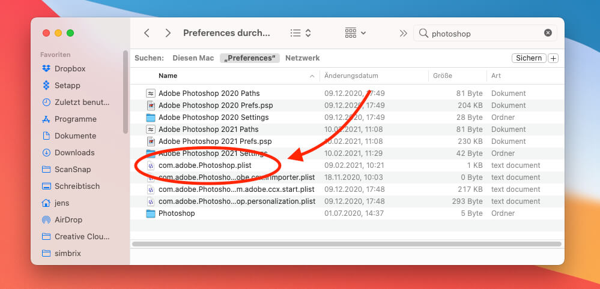Click the com.adobe.Photoshop.plist file icon
Screen dimensions: 600x289
tap(151, 165)
